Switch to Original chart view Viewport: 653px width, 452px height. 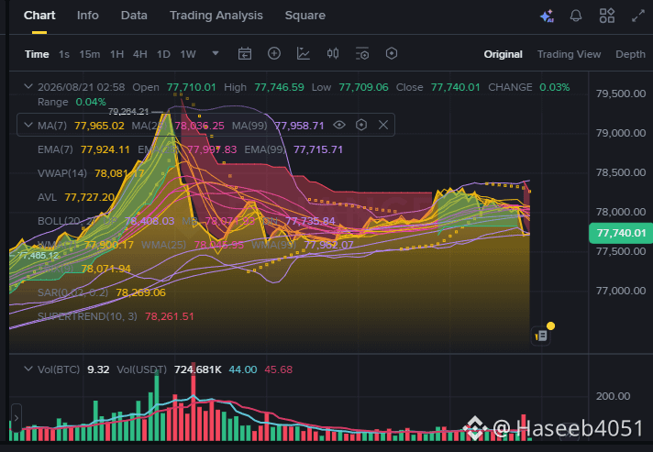504,54
